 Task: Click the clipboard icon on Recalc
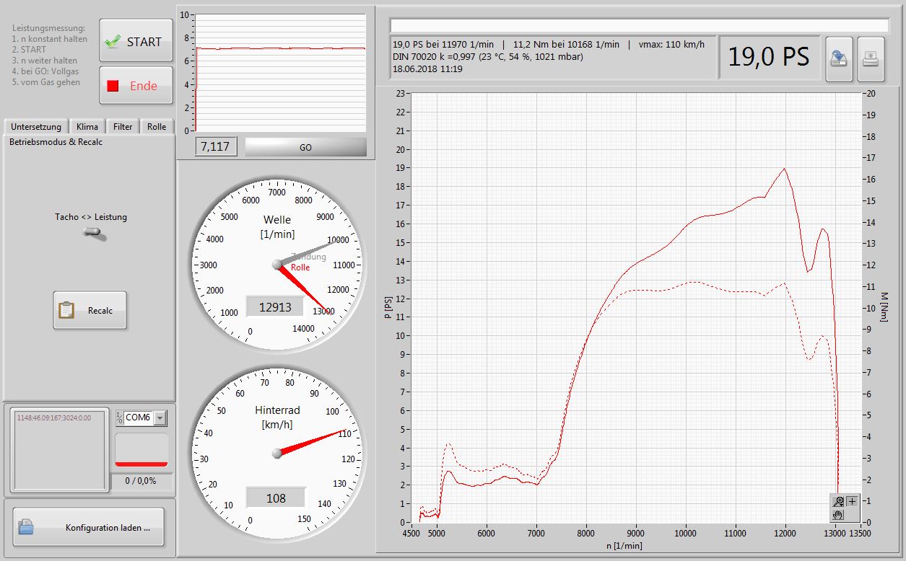point(66,311)
